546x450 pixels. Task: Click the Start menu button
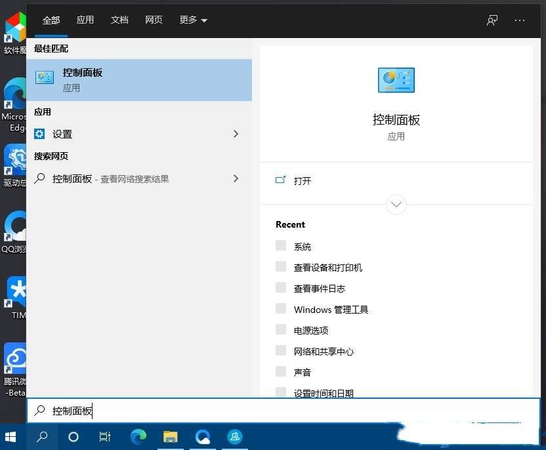click(x=10, y=436)
